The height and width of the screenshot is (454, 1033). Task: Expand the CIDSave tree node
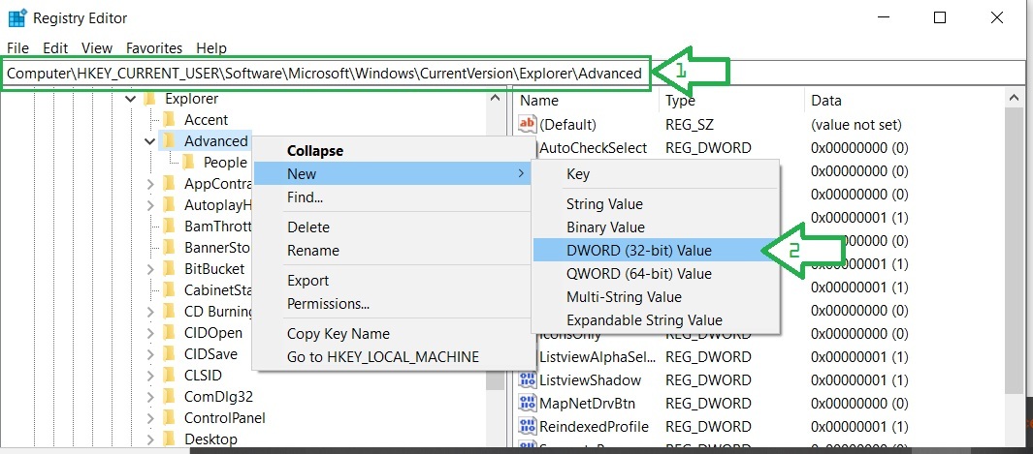pyautogui.click(x=150, y=353)
